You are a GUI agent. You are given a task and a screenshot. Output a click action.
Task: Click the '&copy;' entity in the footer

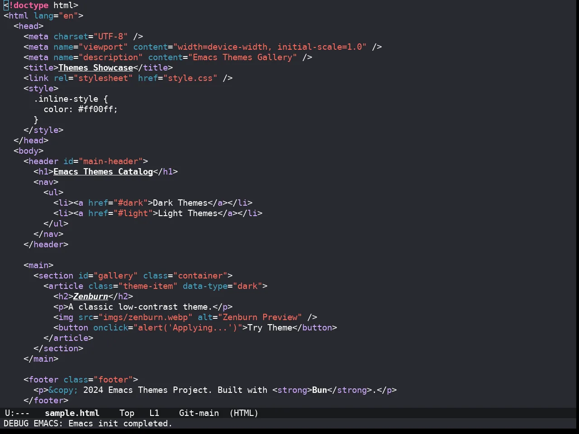[x=63, y=390]
